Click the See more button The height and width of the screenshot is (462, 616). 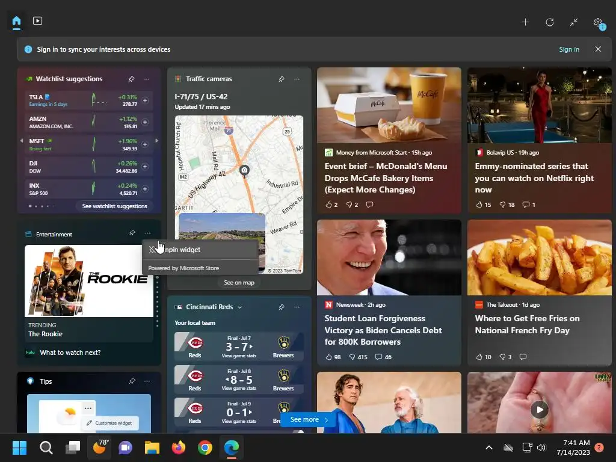click(309, 419)
